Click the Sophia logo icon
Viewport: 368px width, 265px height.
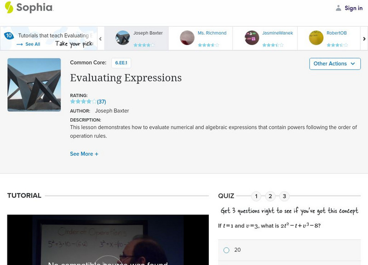pyautogui.click(x=9, y=7)
